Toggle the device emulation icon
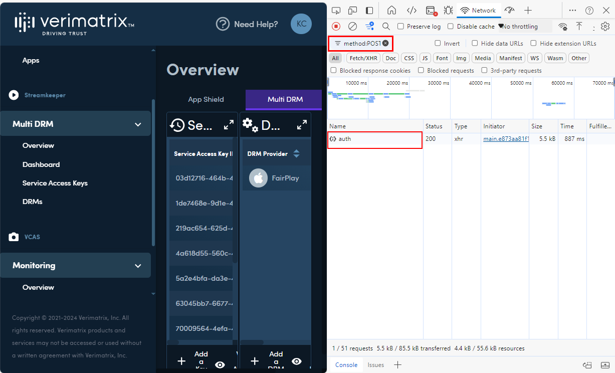This screenshot has width=615, height=373. [x=353, y=10]
